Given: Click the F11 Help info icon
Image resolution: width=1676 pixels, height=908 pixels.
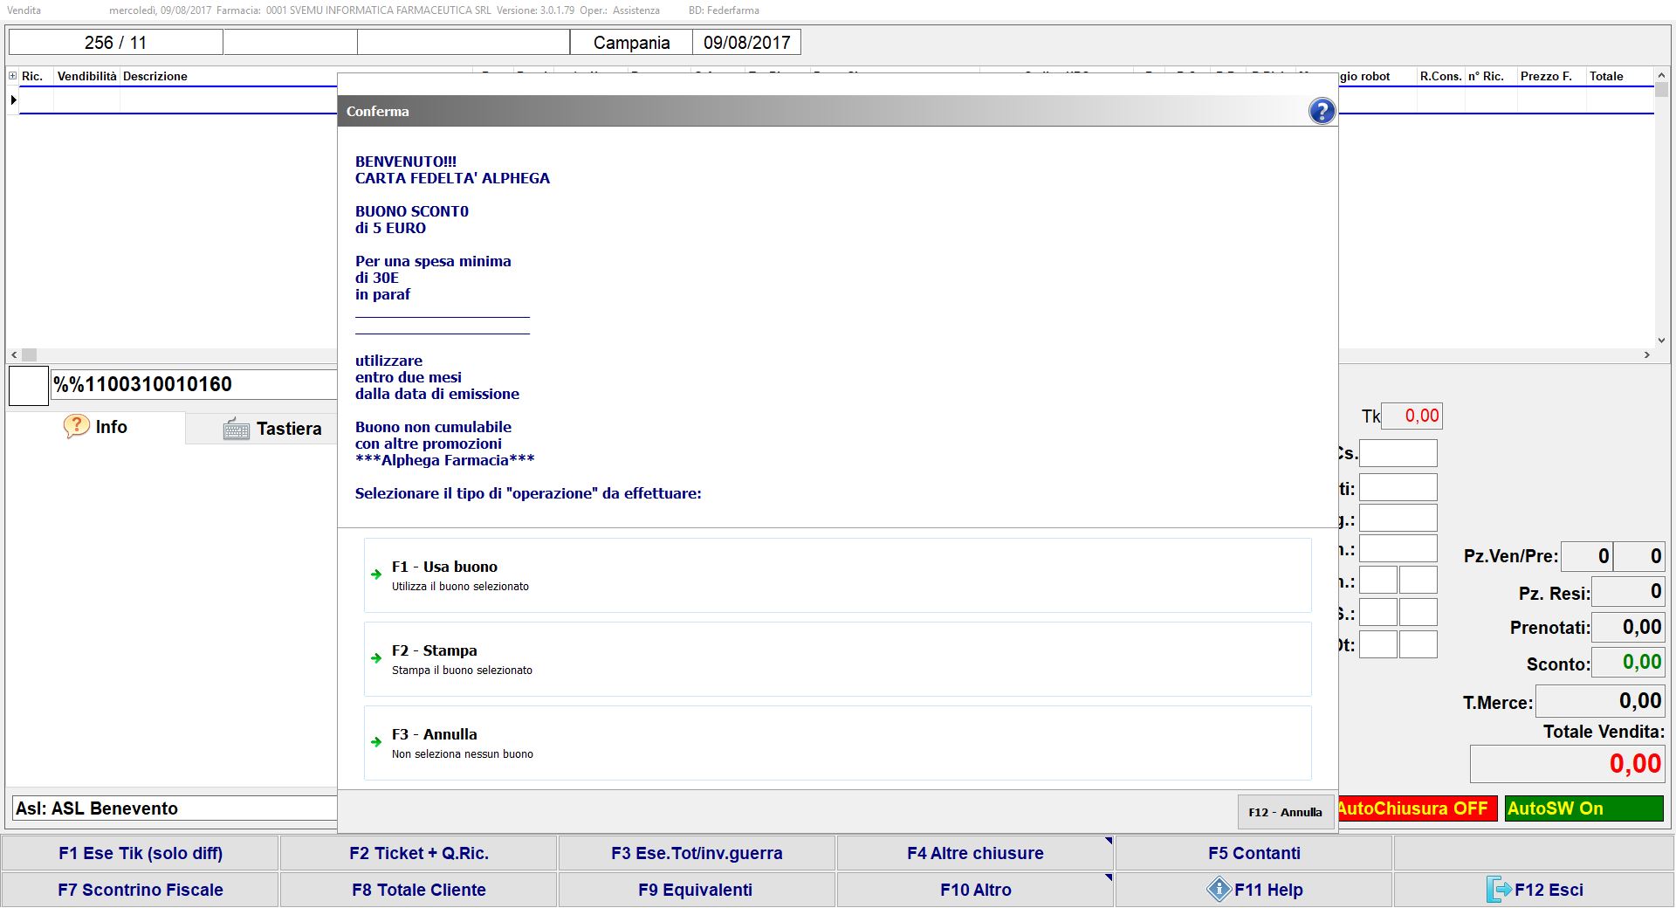Looking at the screenshot, I should 1219,890.
